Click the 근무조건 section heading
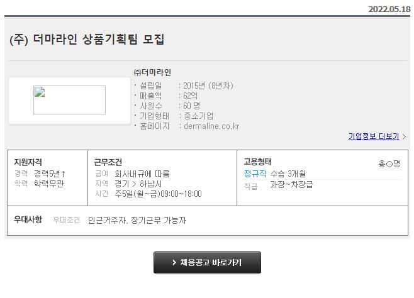The height and width of the screenshot is (298, 414). [x=108, y=162]
